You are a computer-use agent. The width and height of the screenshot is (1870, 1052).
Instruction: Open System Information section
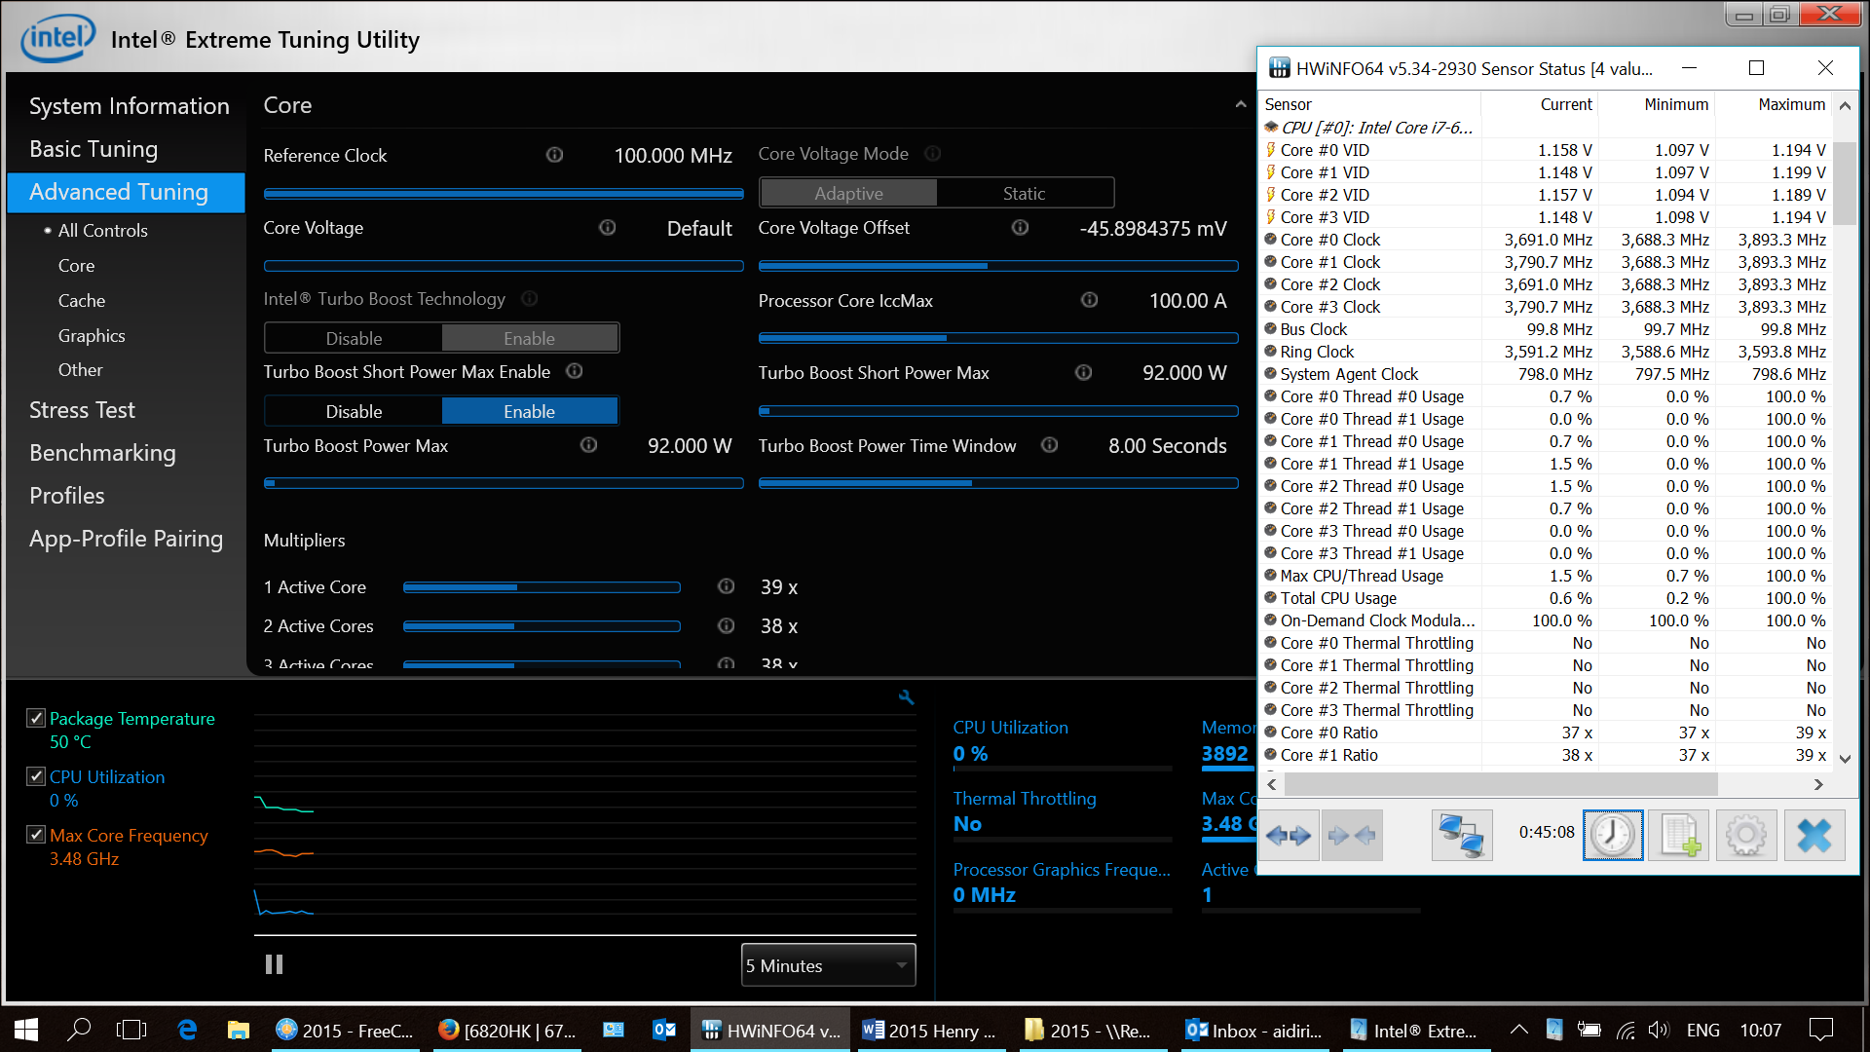(130, 105)
